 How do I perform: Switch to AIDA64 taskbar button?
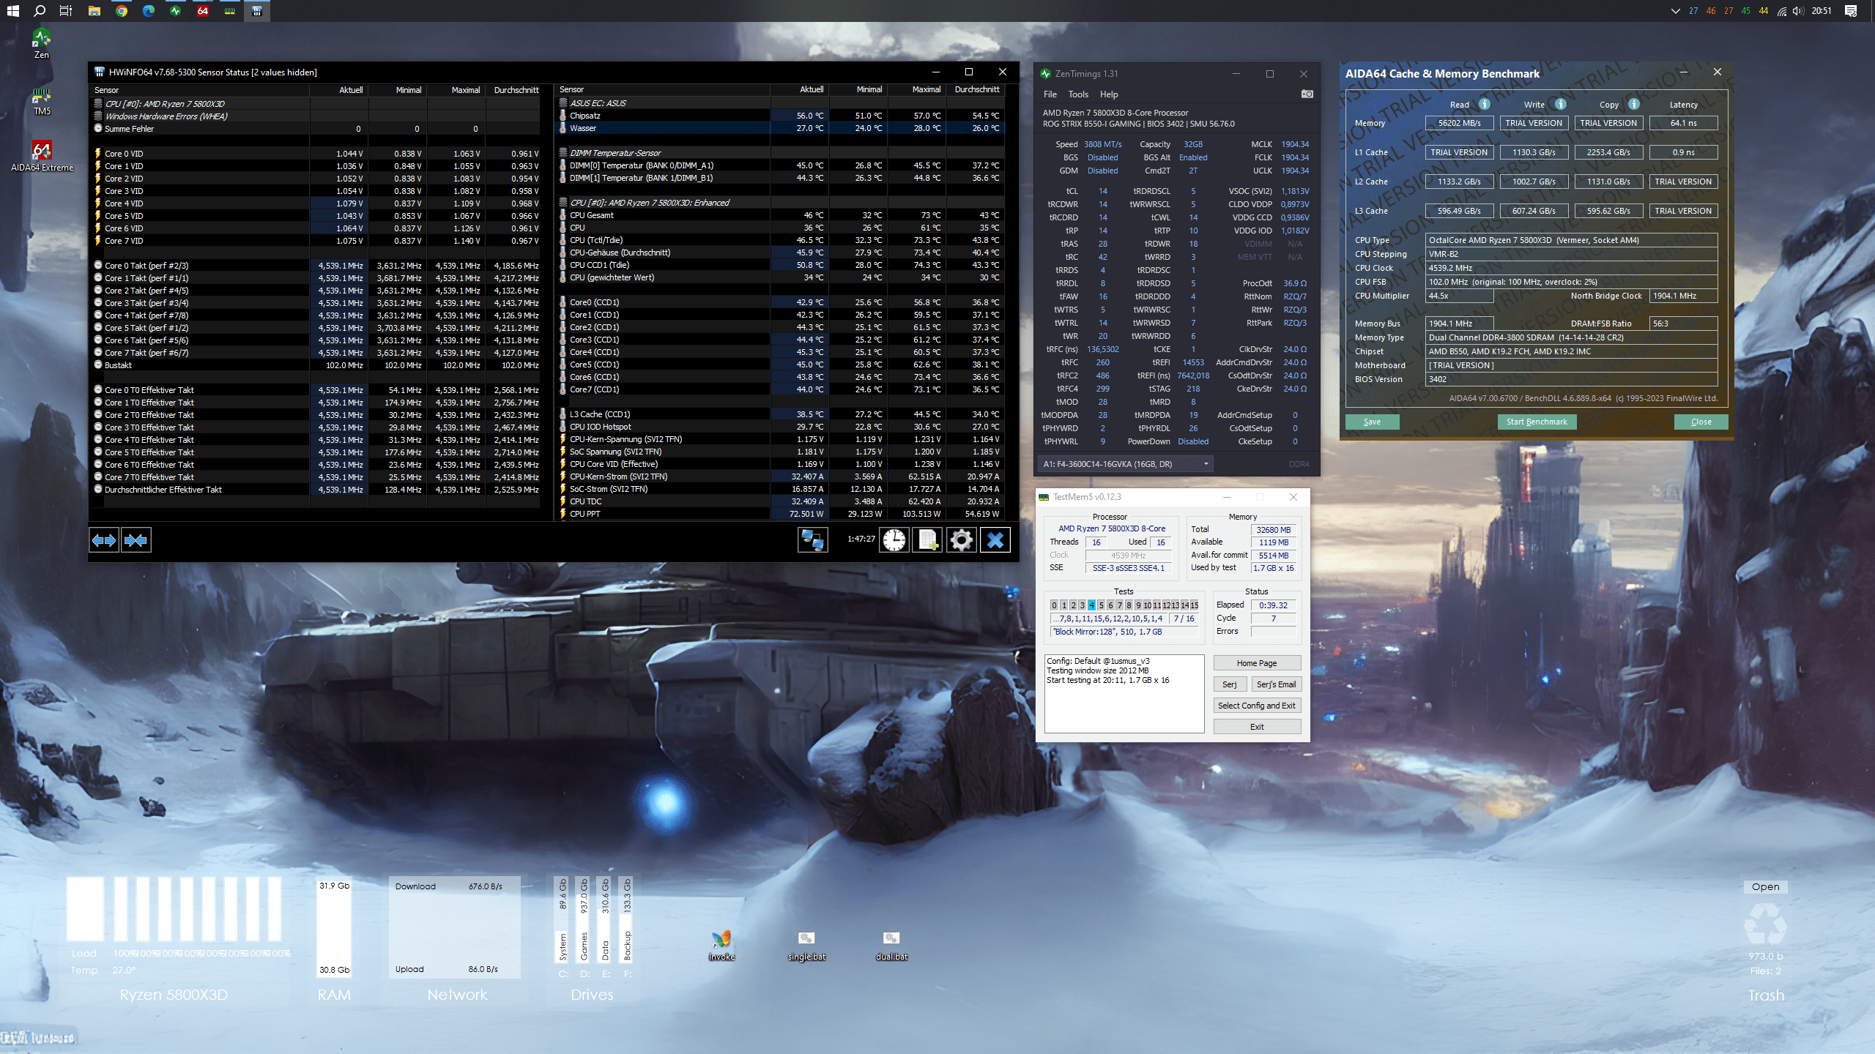(x=203, y=11)
